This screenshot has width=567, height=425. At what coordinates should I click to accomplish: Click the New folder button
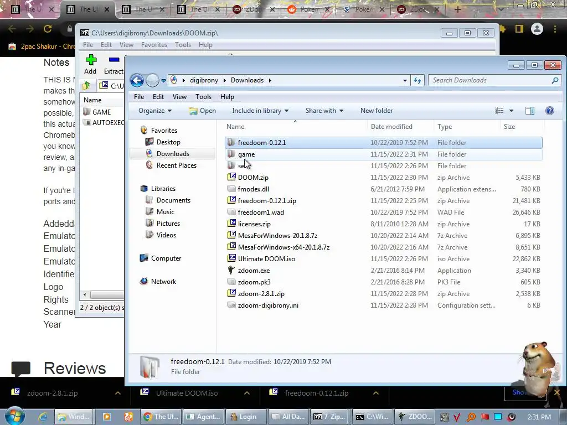[x=377, y=111]
